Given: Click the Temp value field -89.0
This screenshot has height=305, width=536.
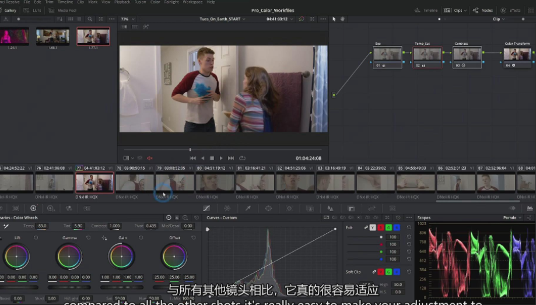Looking at the screenshot, I should coord(42,226).
